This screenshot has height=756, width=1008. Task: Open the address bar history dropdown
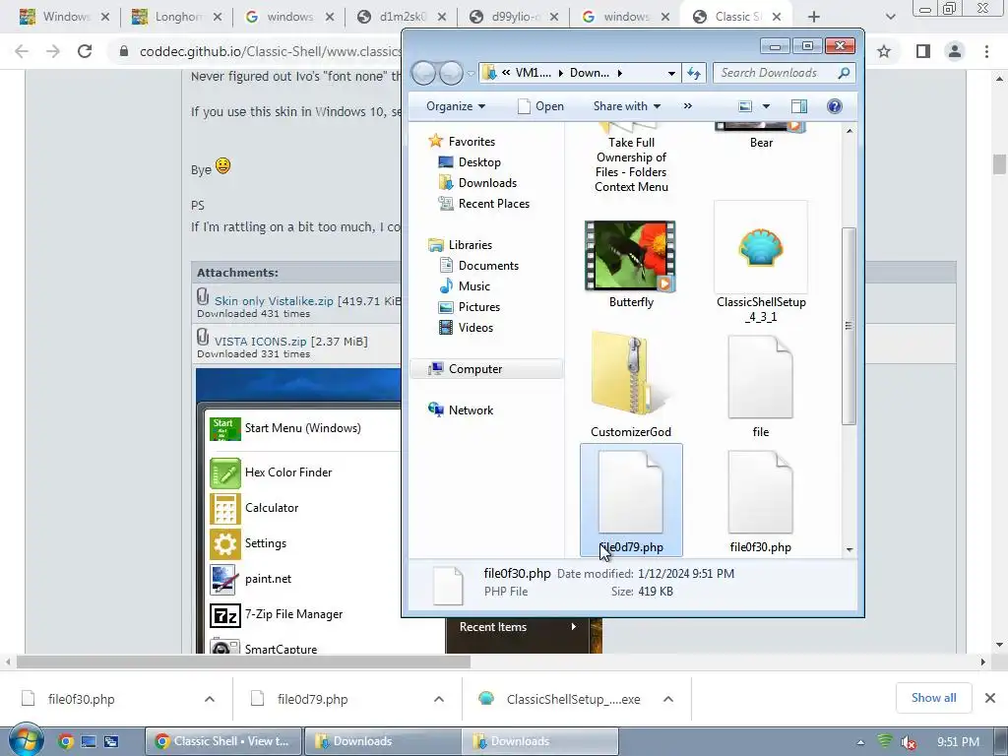tap(671, 73)
